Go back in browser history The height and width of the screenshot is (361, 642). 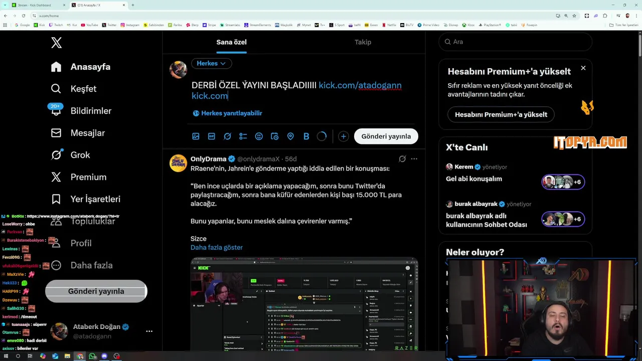pos(6,16)
